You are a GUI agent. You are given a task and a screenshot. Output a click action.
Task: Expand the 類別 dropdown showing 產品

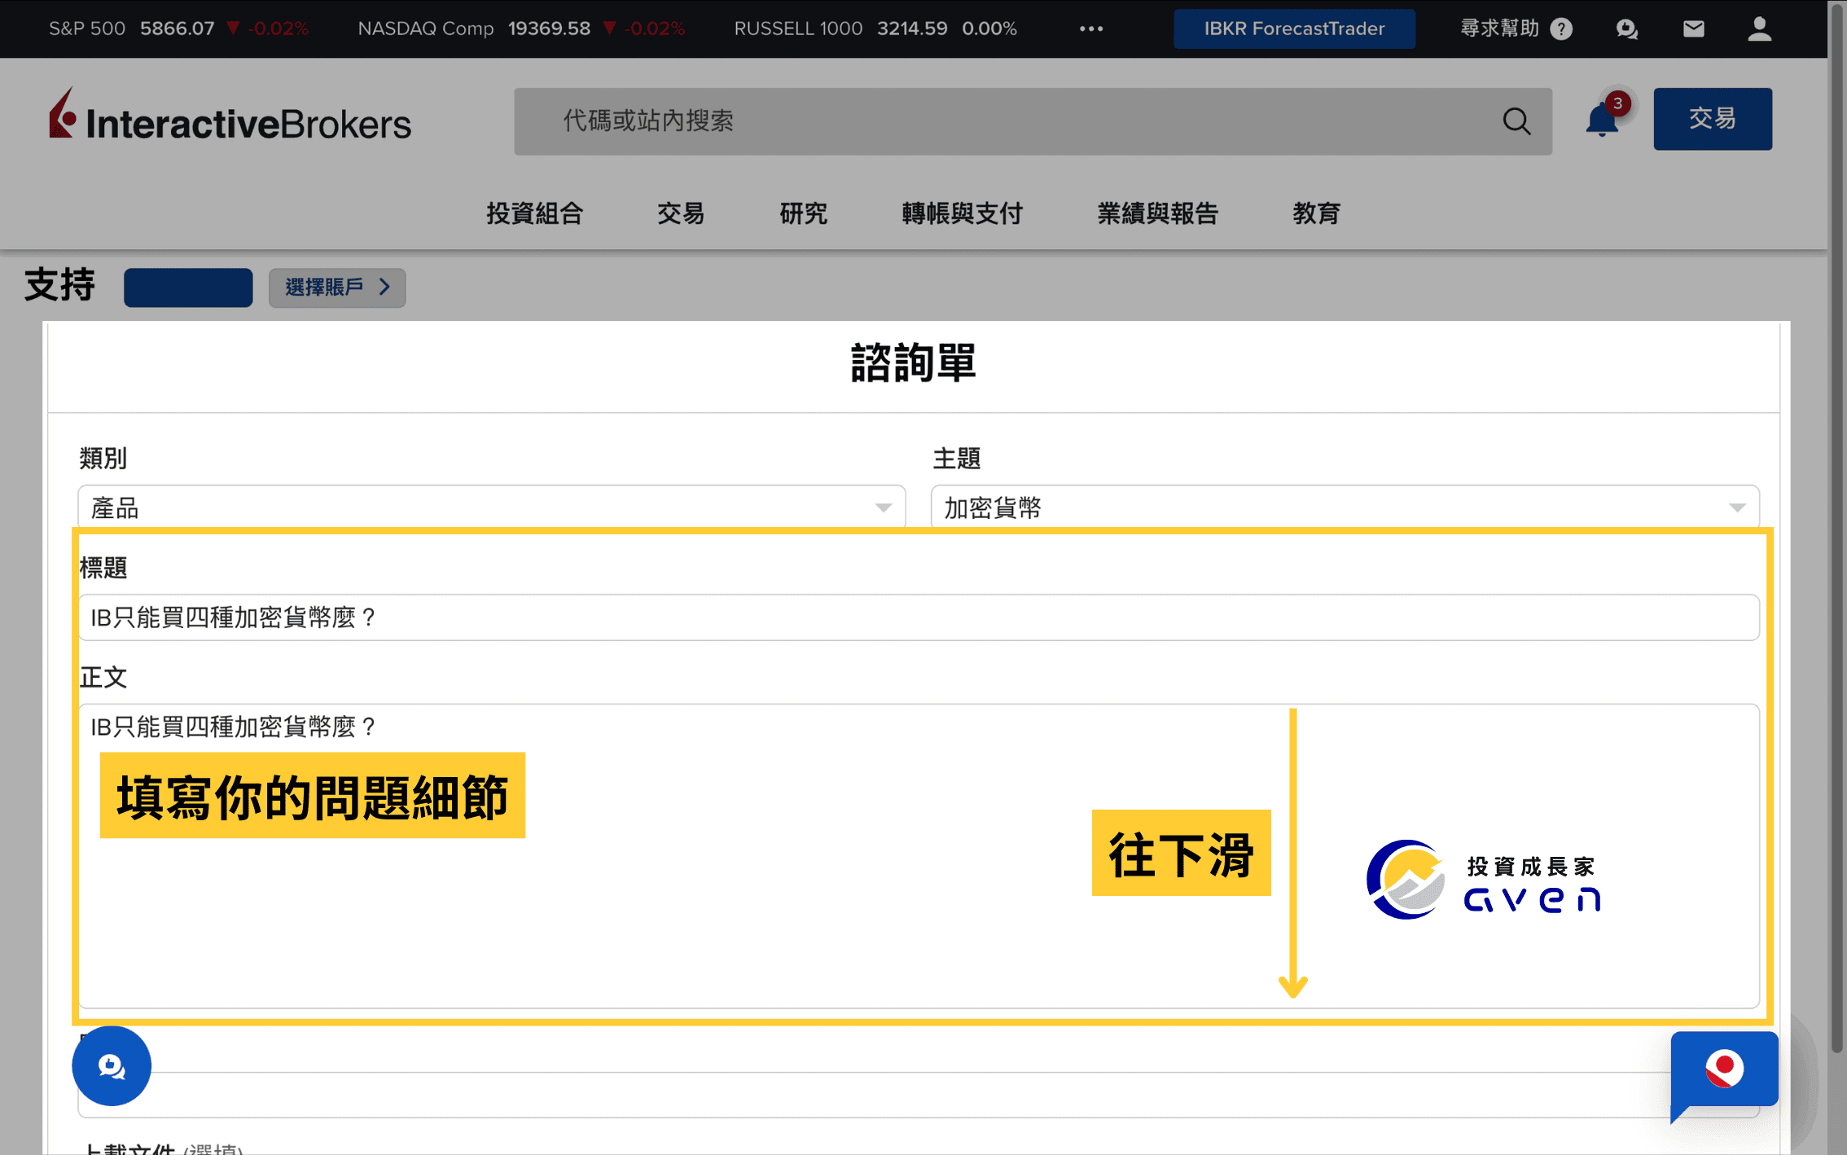(x=492, y=507)
